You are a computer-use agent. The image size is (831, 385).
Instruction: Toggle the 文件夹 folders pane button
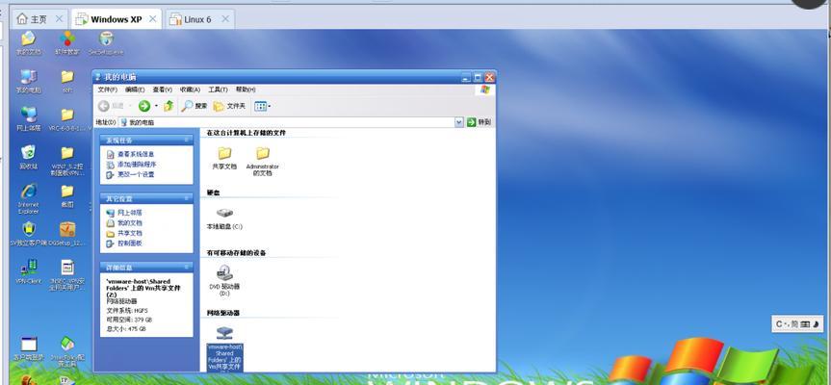[229, 106]
